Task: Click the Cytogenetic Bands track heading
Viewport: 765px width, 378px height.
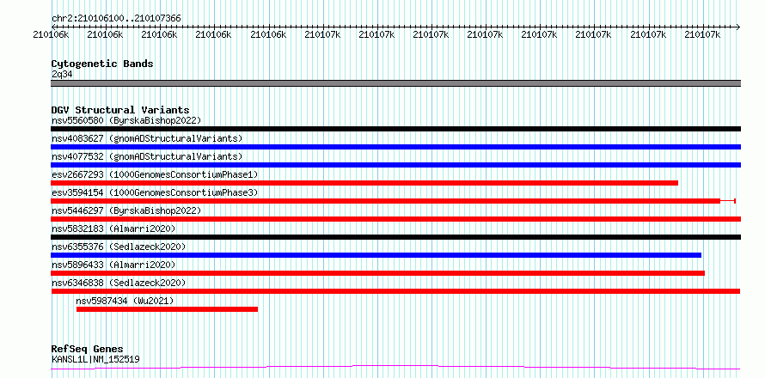Action: coord(102,64)
